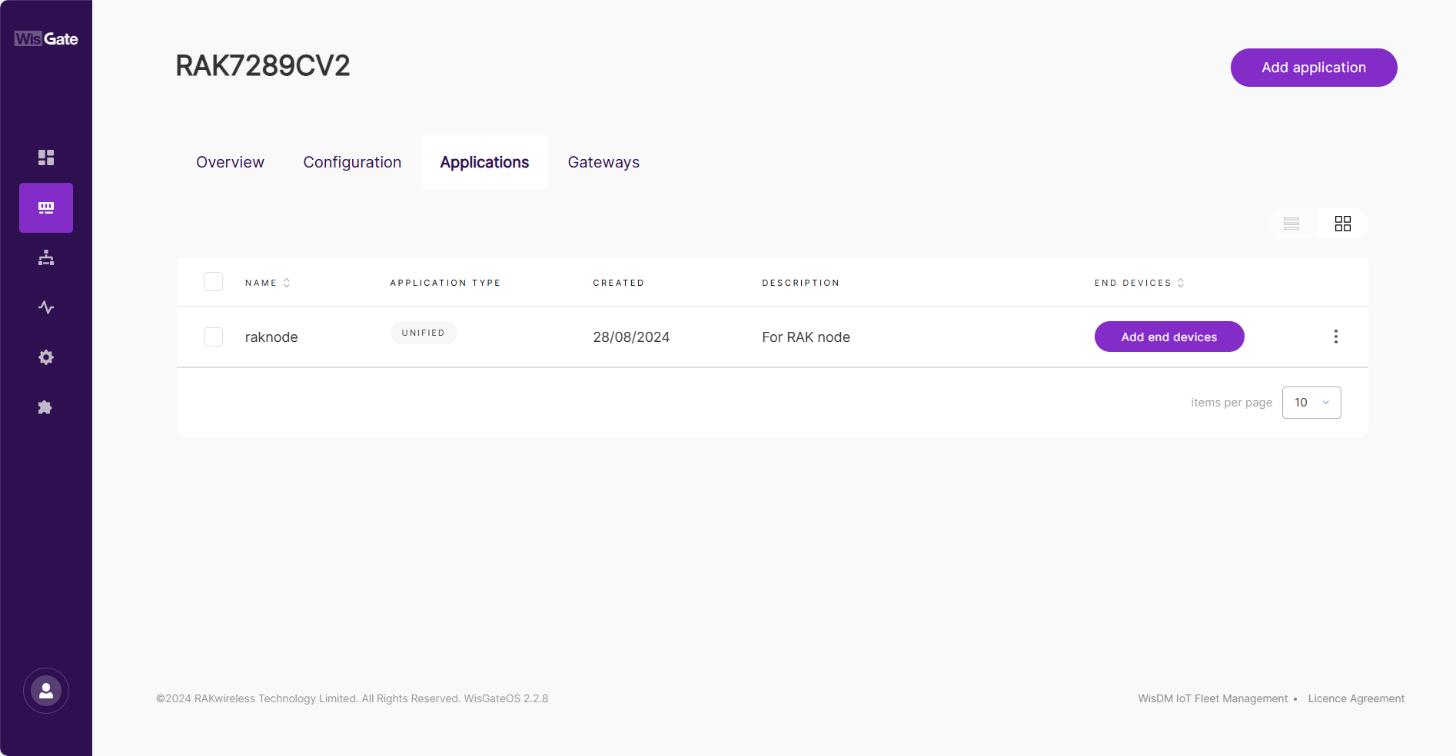The image size is (1456, 756).
Task: Click the description For RAK node
Action: point(806,337)
